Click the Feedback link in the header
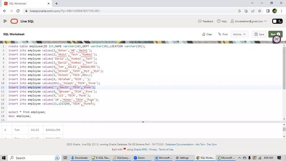Viewport: 286px width, 161px height. 206,21
